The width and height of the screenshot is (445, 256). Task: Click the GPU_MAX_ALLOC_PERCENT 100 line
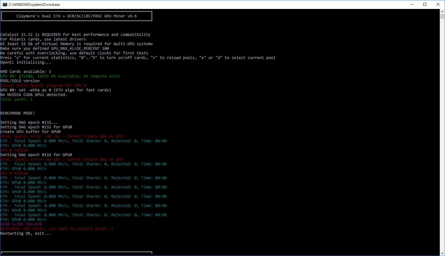(x=55, y=49)
